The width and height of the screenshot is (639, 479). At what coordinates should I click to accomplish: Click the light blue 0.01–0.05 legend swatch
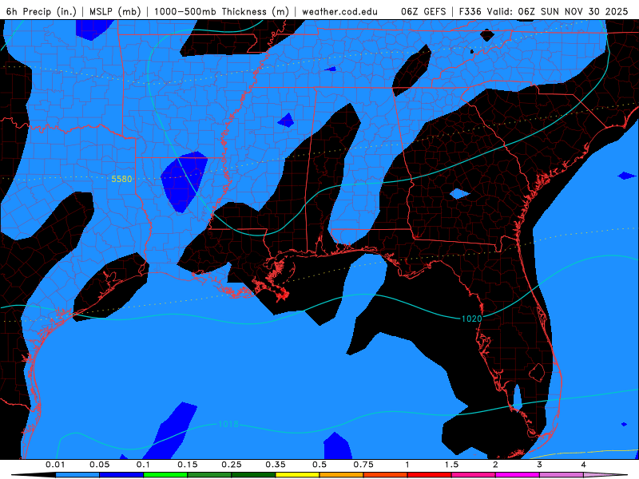pos(77,475)
